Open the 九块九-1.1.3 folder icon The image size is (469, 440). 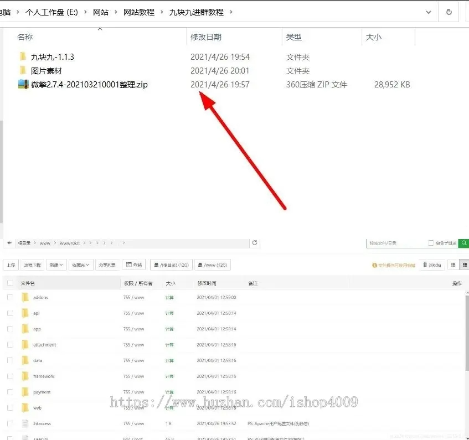click(x=23, y=56)
